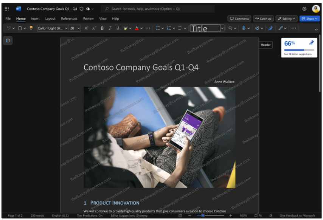The image size is (323, 220).
Task: Switch to the Review tab
Action: [x=89, y=19]
